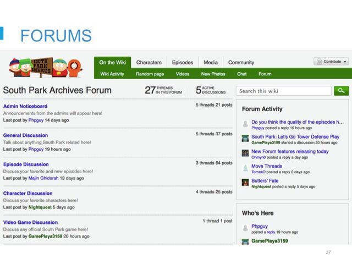Open the Media tab

click(211, 62)
